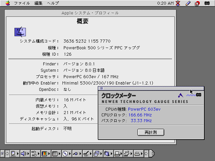This screenshot has height=161, width=215.
Task: Select the Minimal 5300/2300/190 Enabler text
Action: click(x=107, y=83)
